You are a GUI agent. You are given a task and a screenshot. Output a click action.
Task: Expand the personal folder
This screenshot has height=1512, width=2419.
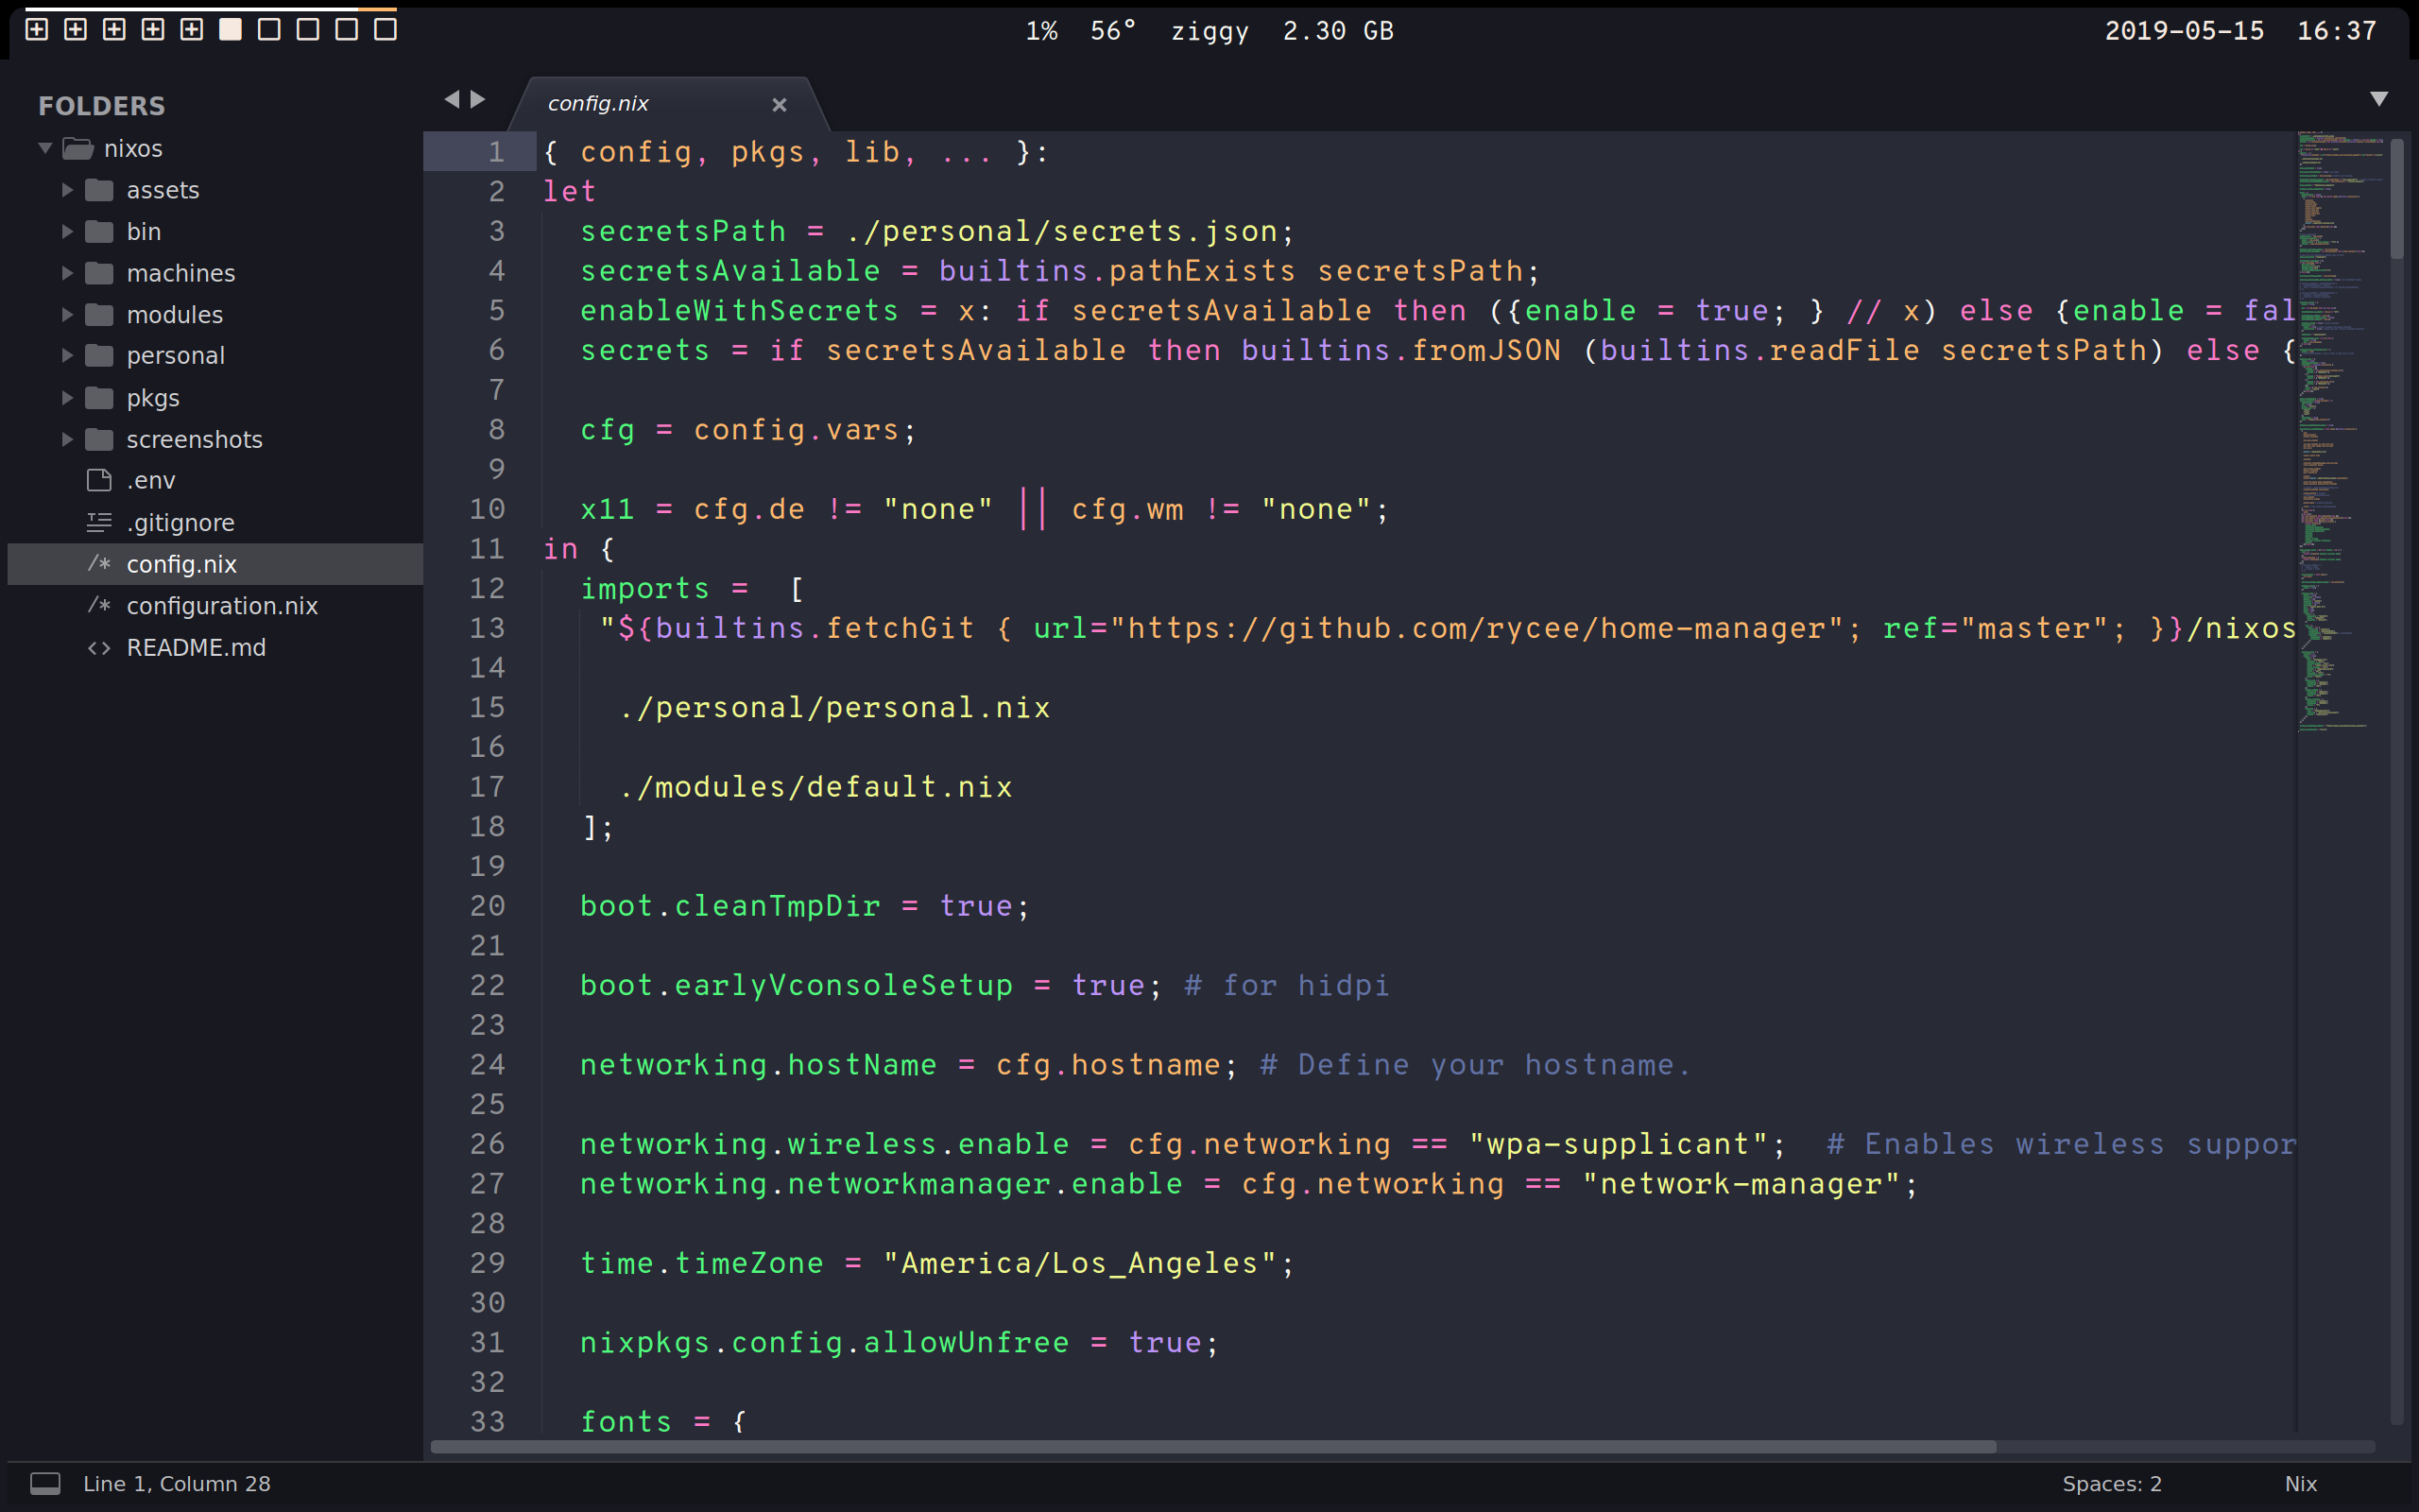67,356
